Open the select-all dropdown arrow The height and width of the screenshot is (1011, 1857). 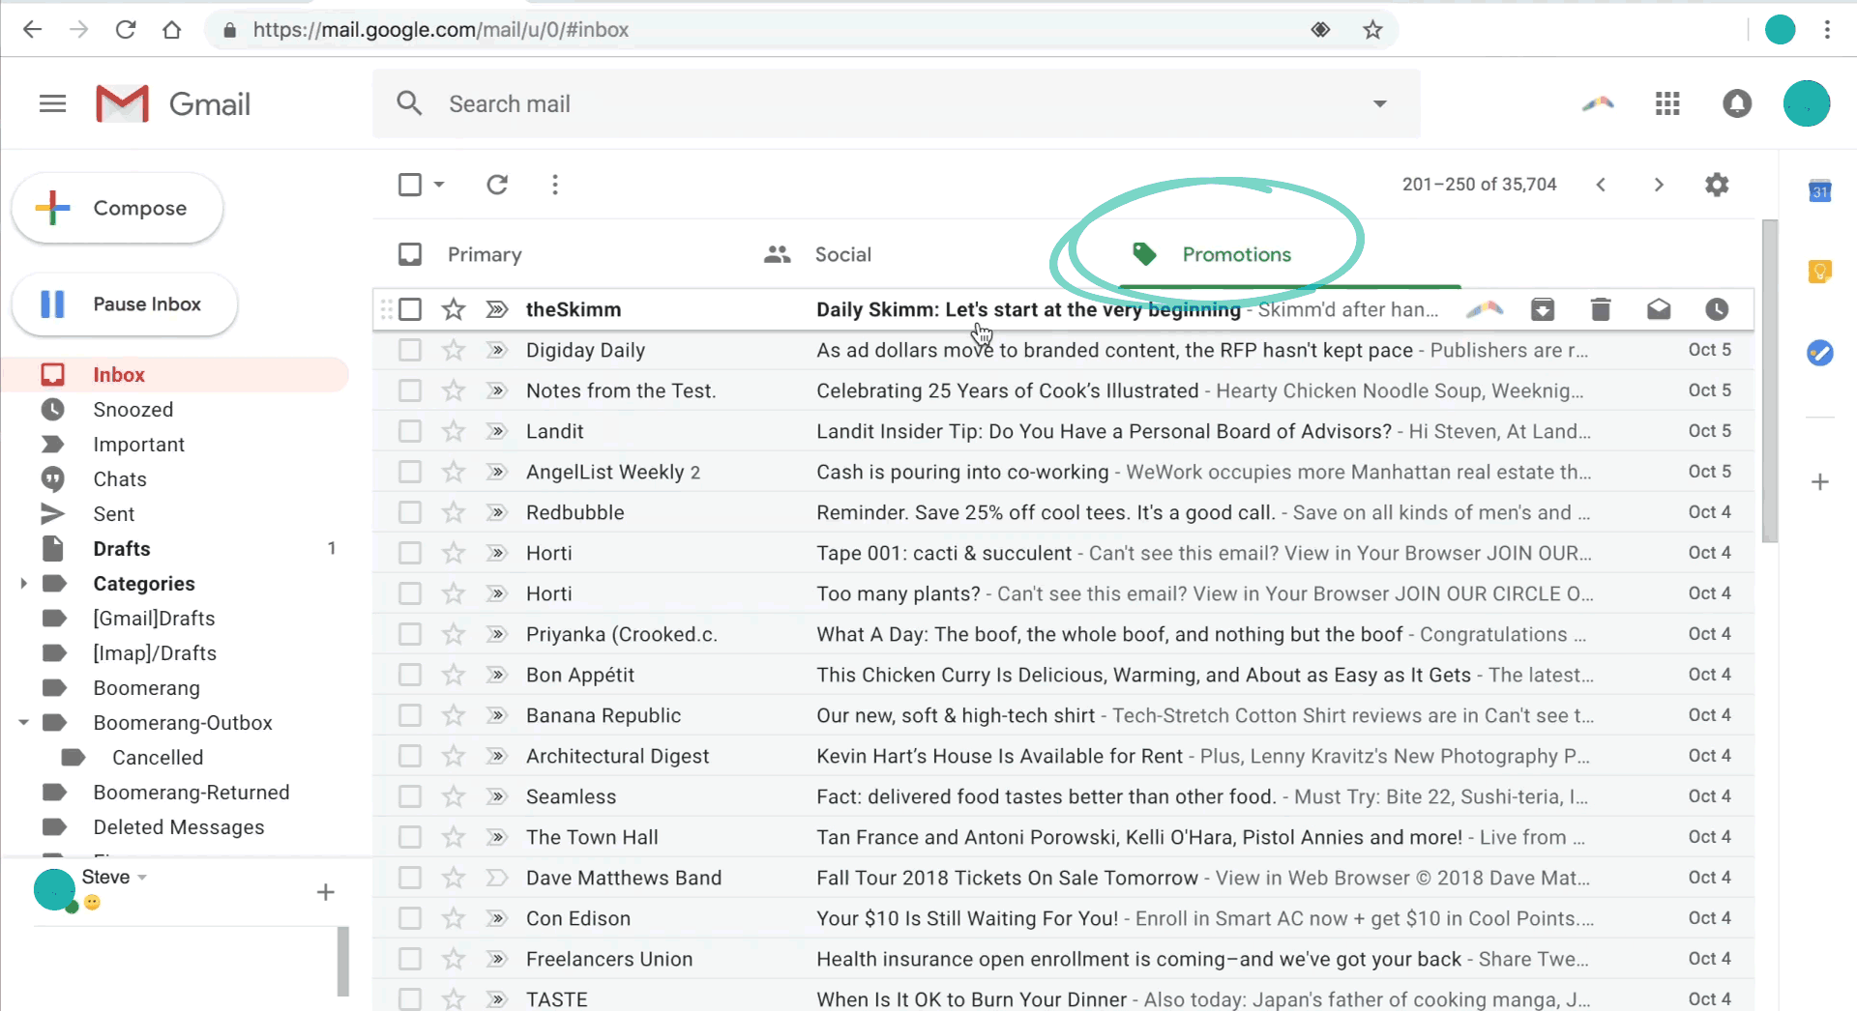click(x=438, y=185)
